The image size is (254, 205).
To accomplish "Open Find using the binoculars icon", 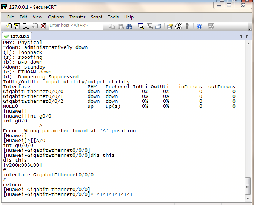I will click(129, 26).
